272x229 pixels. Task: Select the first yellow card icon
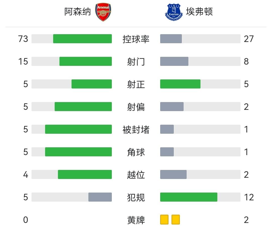click(x=164, y=219)
